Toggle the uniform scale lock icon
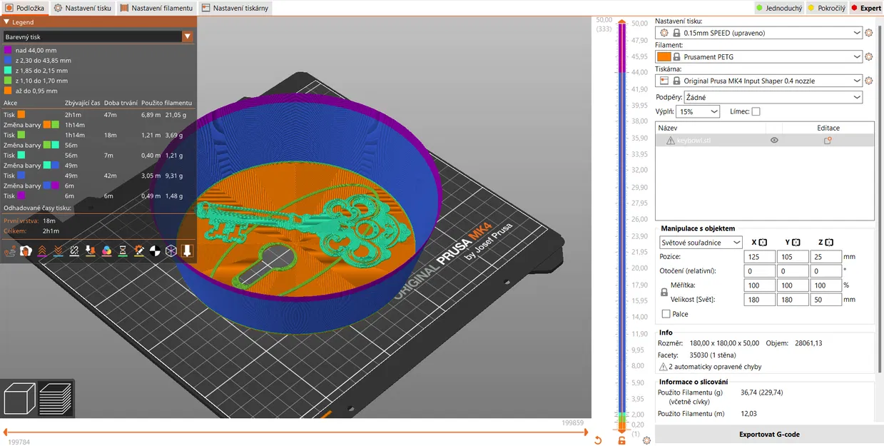This screenshot has width=884, height=446. click(664, 293)
